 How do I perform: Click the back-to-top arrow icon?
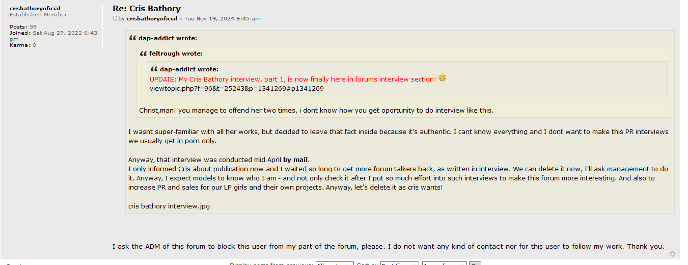coord(672,254)
